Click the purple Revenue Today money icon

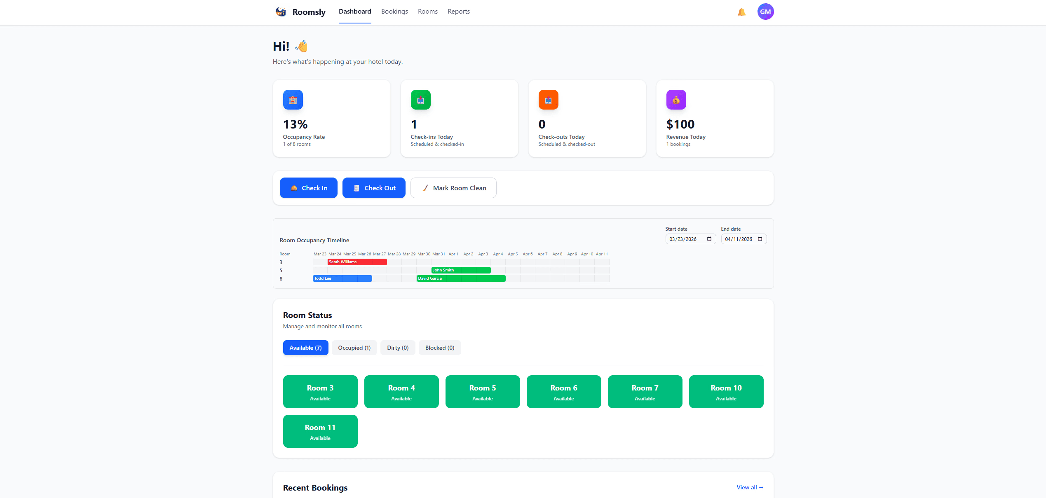coord(676,100)
